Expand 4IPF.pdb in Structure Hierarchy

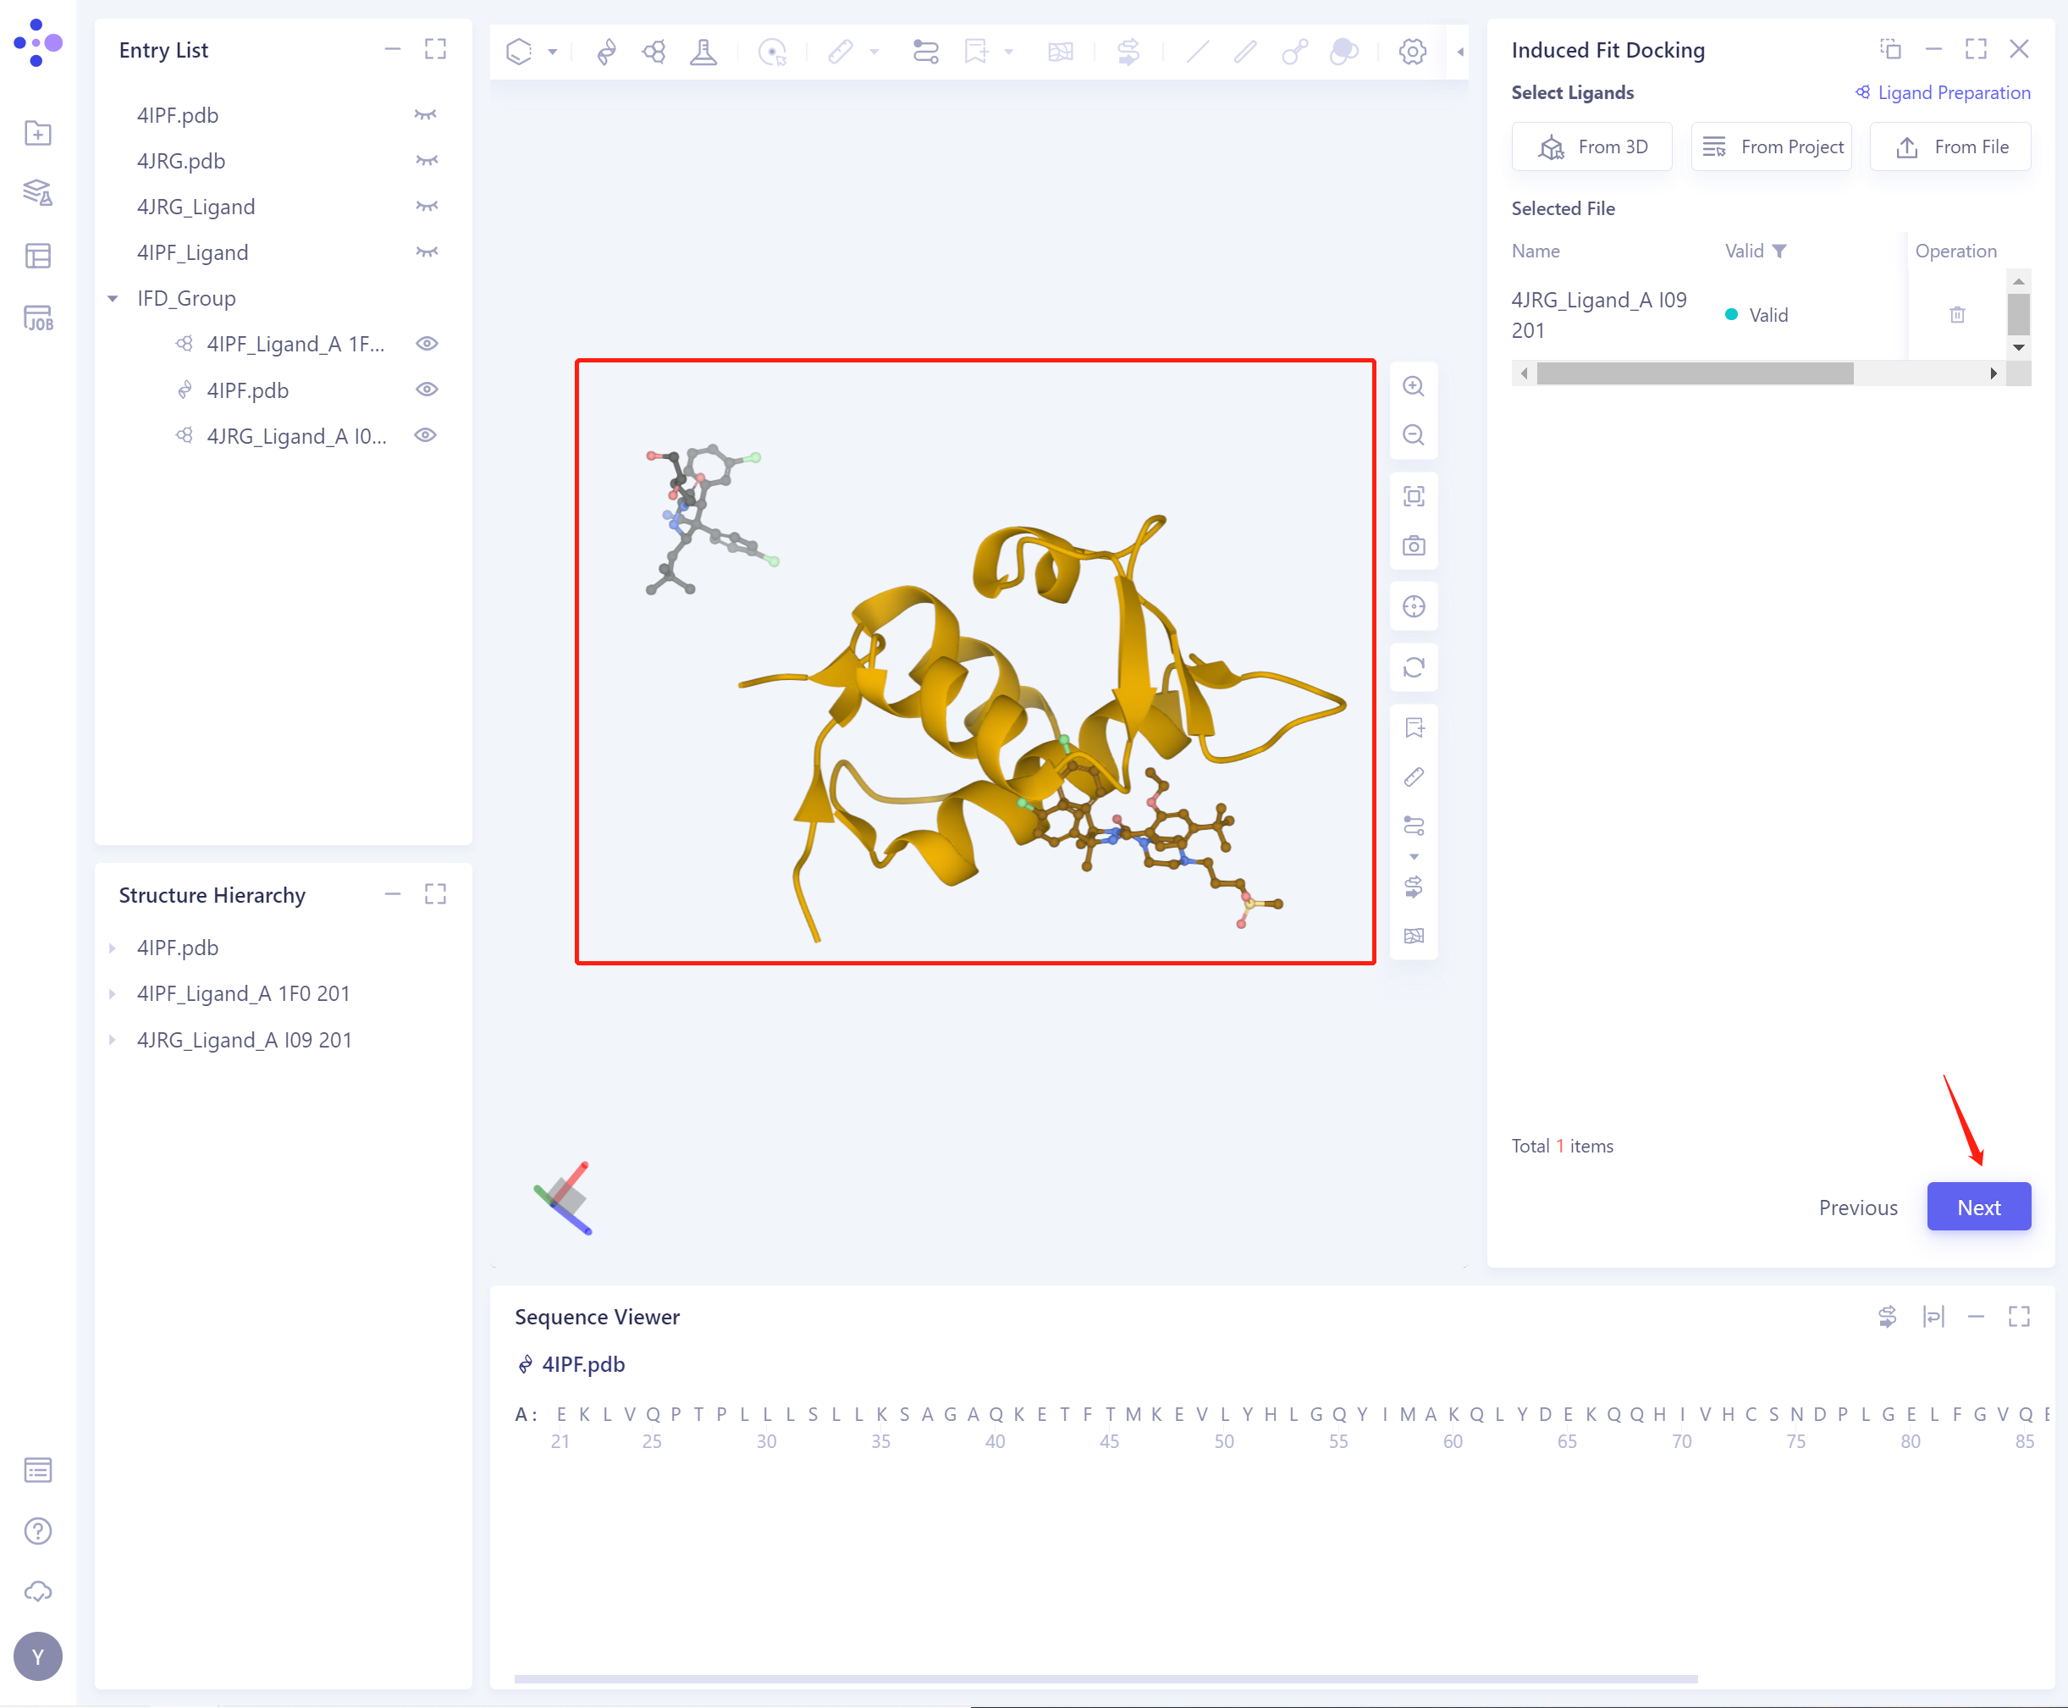tap(111, 948)
